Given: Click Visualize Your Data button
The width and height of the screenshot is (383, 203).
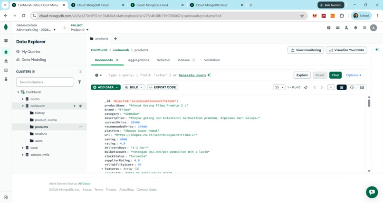Looking at the screenshot, I should pos(346,50).
